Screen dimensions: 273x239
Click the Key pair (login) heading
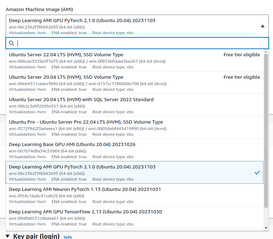36,236
